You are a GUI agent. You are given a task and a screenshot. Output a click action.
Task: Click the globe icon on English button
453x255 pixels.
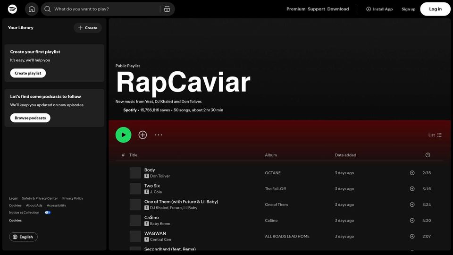[15, 237]
